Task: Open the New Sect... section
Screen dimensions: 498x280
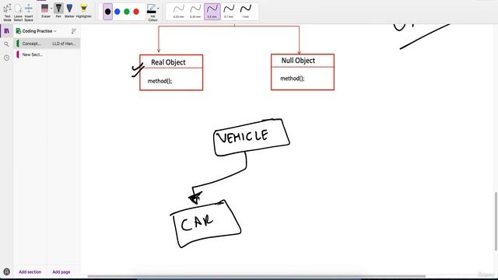Action: click(31, 54)
